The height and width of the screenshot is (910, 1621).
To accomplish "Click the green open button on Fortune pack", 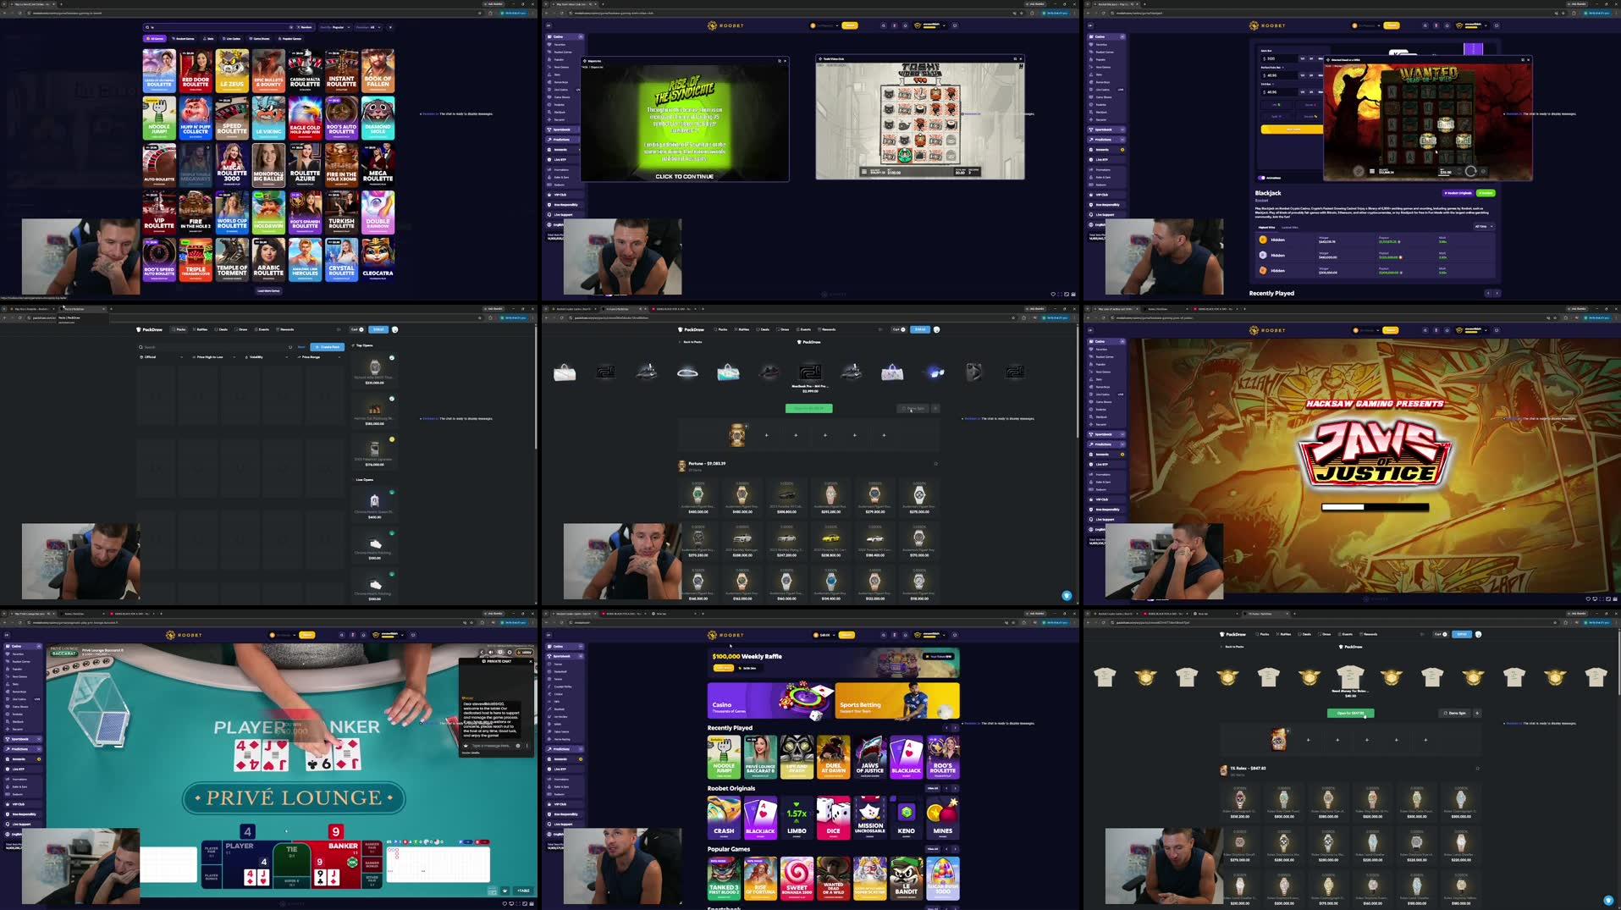I will click(x=808, y=408).
